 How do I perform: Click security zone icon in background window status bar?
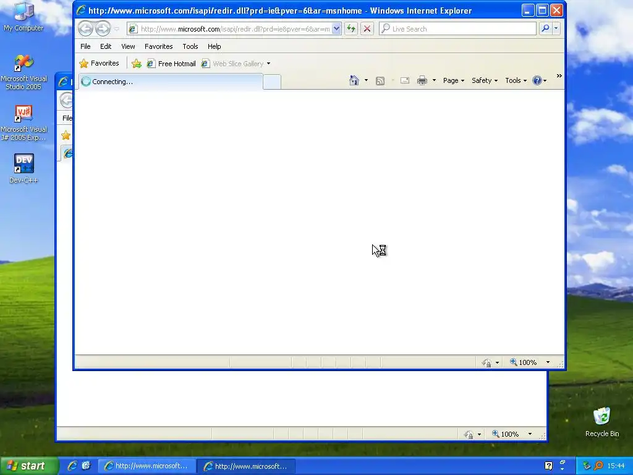point(469,435)
